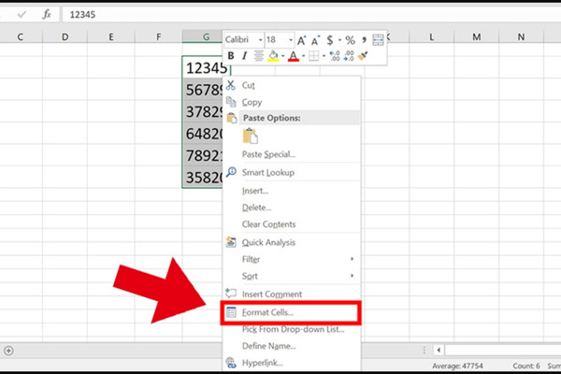Select Smart Lookup in context menu

292,172
